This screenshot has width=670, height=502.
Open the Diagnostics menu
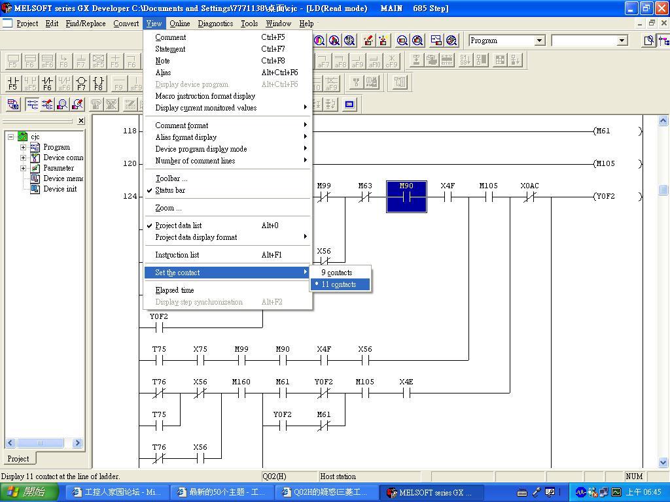215,24
